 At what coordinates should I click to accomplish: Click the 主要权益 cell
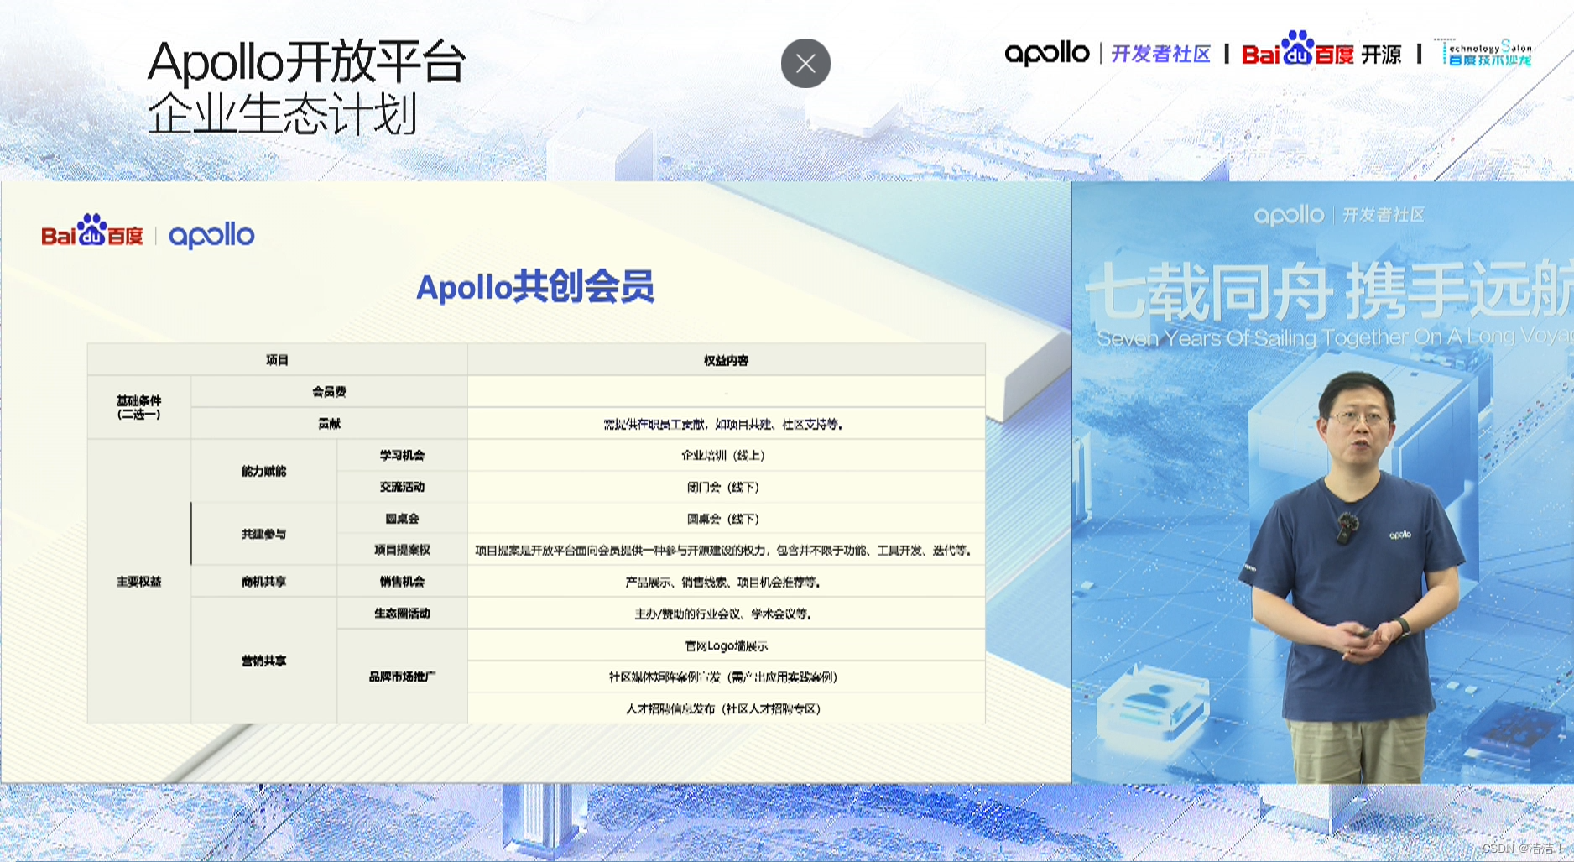(139, 582)
